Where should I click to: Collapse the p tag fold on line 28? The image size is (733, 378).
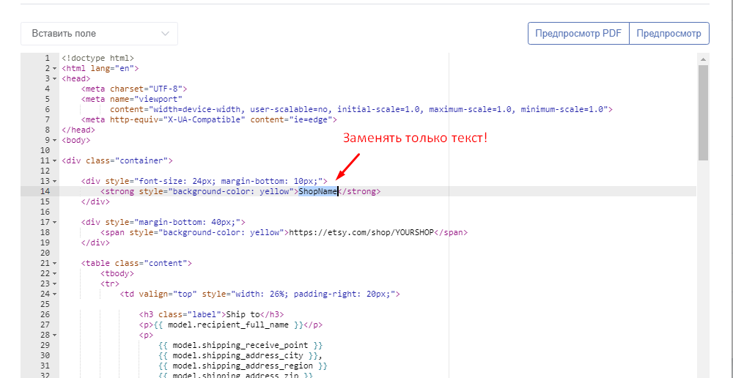pyautogui.click(x=55, y=336)
